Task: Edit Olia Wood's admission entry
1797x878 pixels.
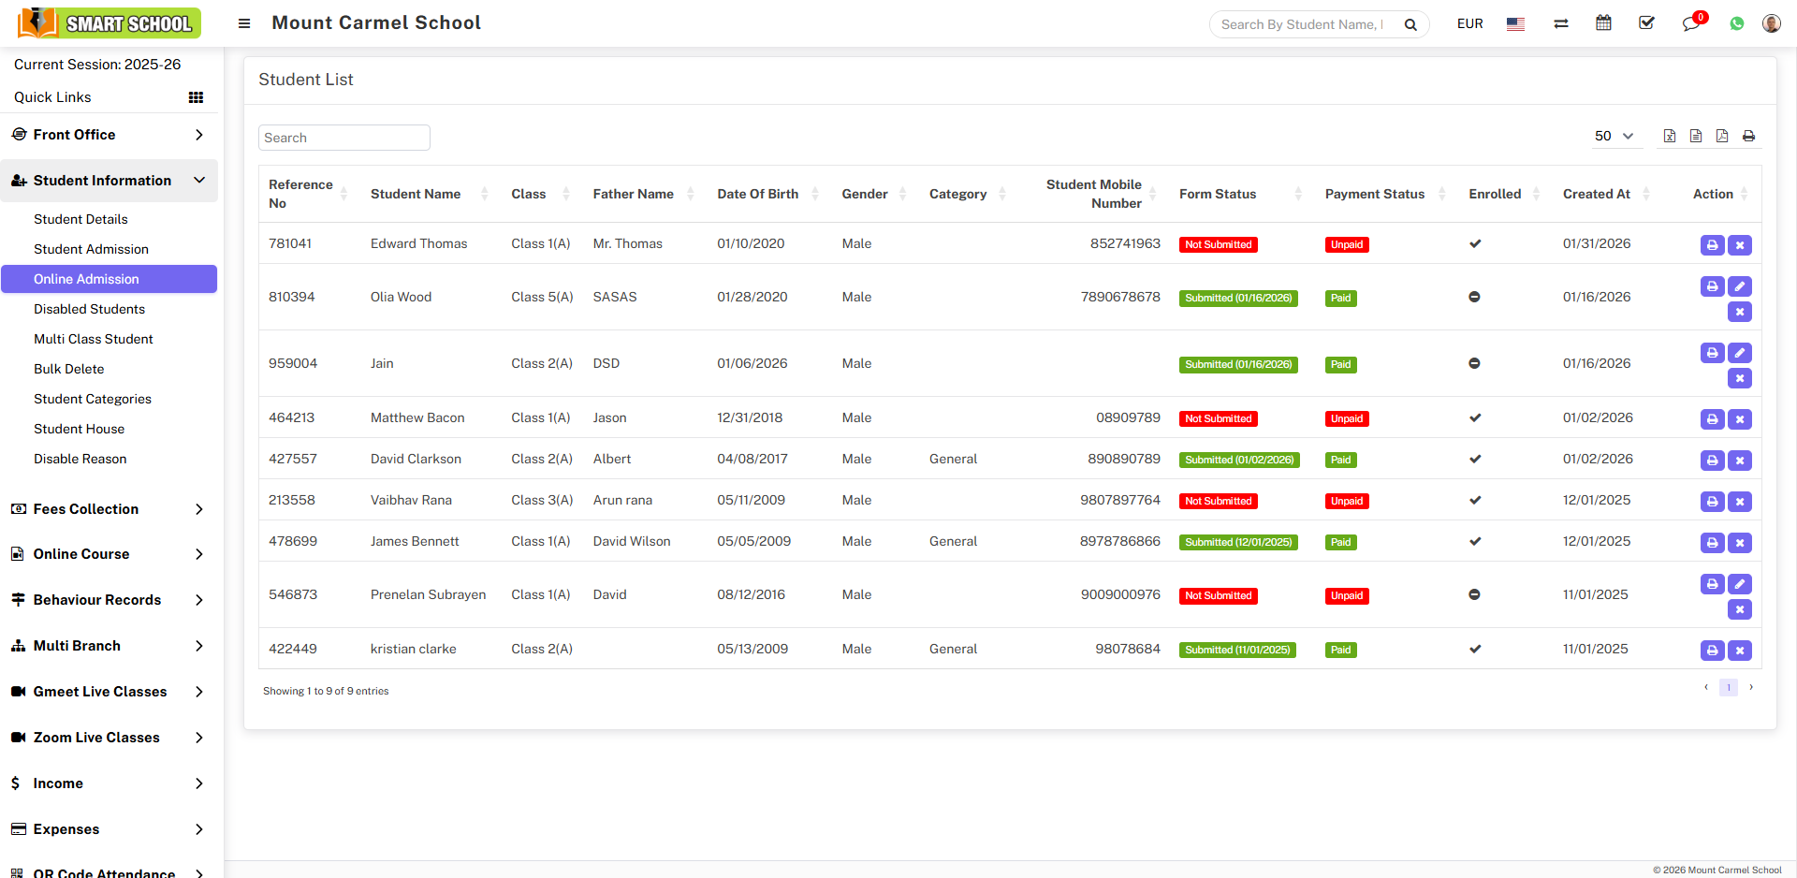Action: tap(1739, 286)
